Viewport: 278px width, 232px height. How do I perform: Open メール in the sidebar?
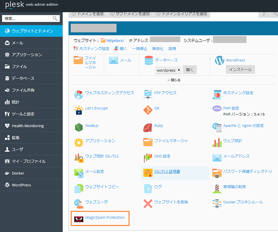point(31,43)
